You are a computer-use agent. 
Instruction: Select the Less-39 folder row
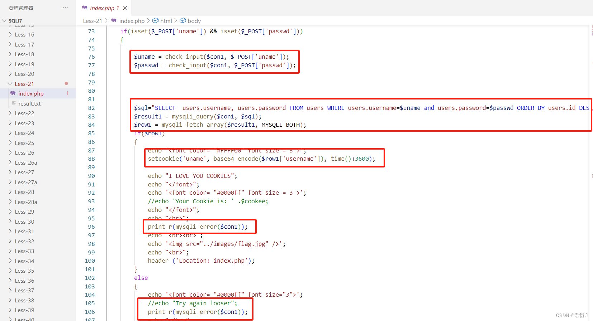point(38,310)
